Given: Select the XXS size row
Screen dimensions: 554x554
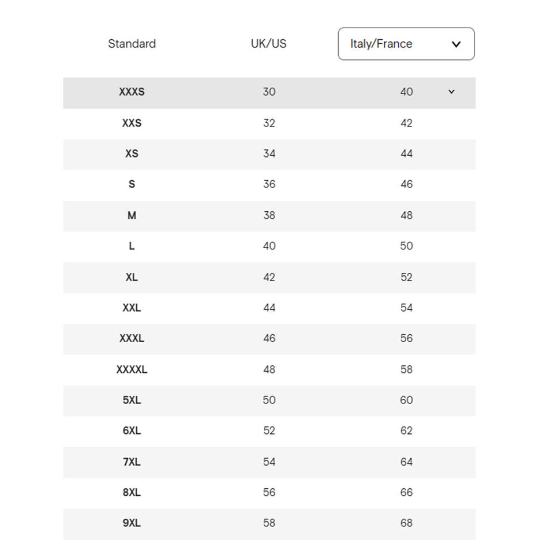Looking at the screenshot, I should tap(132, 123).
